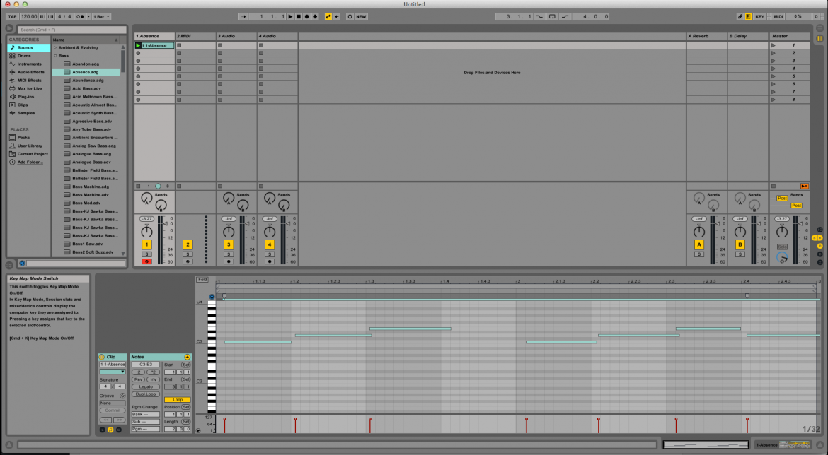Viewport: 828px width, 455px height.
Task: Toggle Session Record circle button
Action: click(x=350, y=16)
